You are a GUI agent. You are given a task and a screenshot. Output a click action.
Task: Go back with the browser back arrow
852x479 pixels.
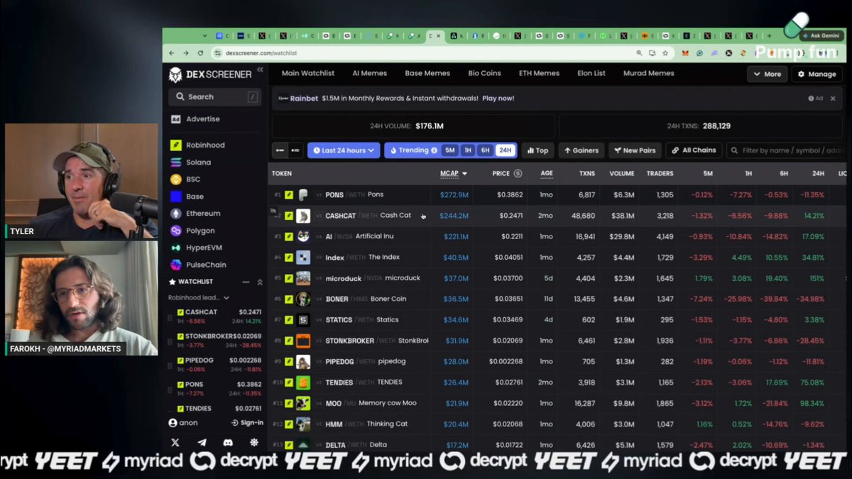click(x=172, y=53)
